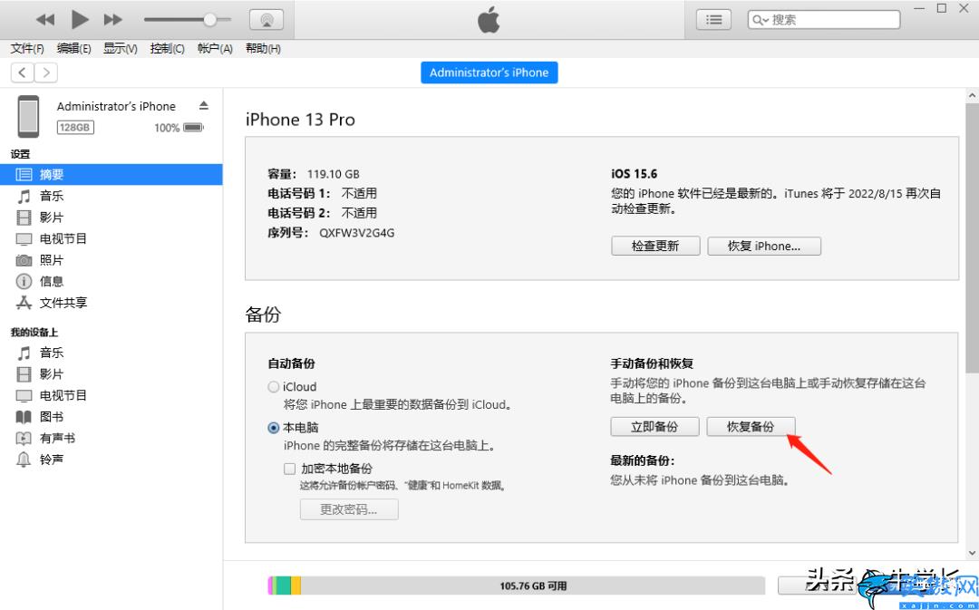Select the iCloud backup radio button
979x610 pixels.
pyautogui.click(x=274, y=387)
